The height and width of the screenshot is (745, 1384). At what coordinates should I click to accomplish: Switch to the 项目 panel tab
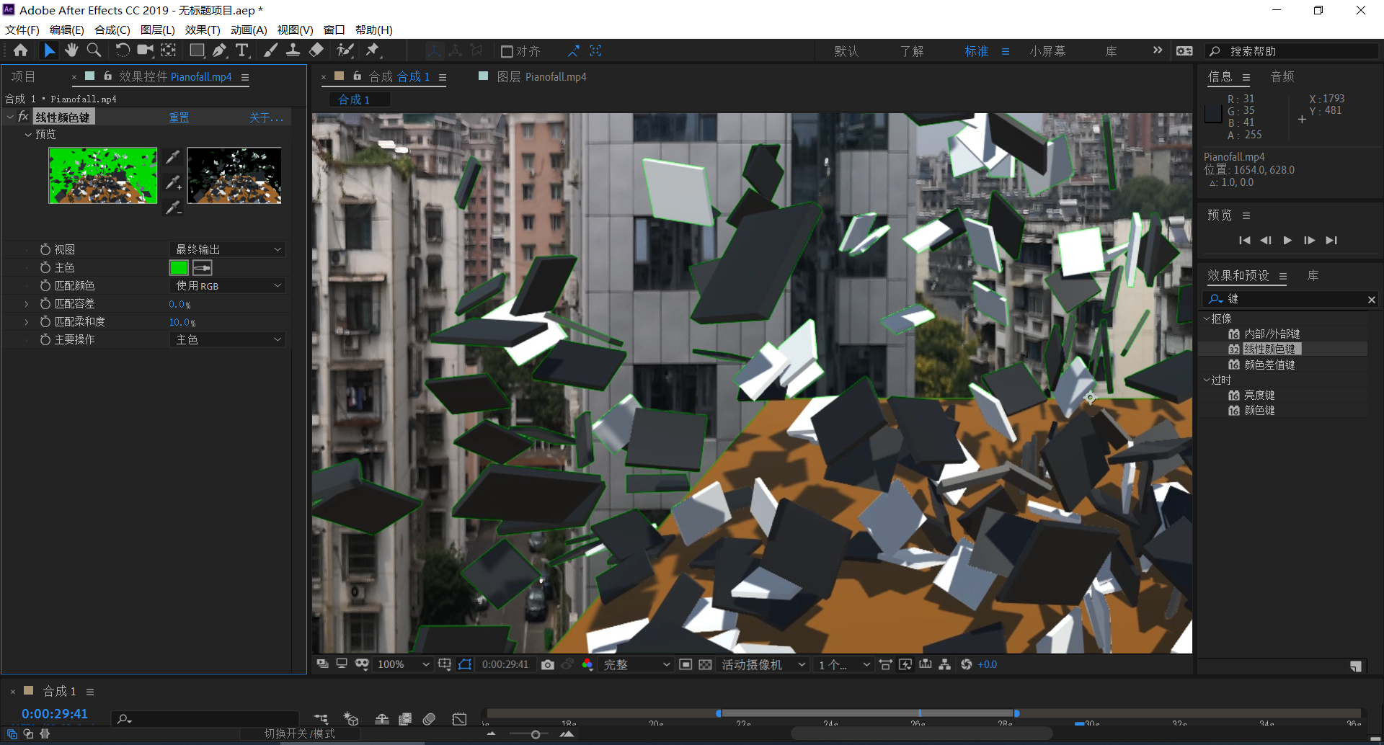click(x=23, y=76)
